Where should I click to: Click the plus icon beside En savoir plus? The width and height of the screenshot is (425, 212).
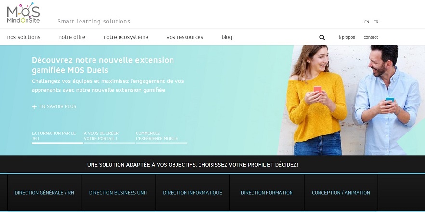tap(34, 107)
